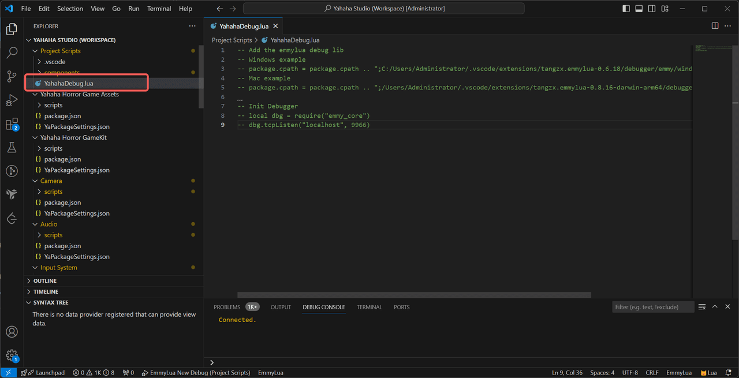Open the Run and Debug view
The image size is (739, 378).
[x=12, y=100]
